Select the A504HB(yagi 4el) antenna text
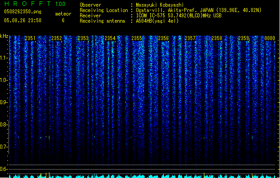The image size is (280, 178). [x=157, y=21]
